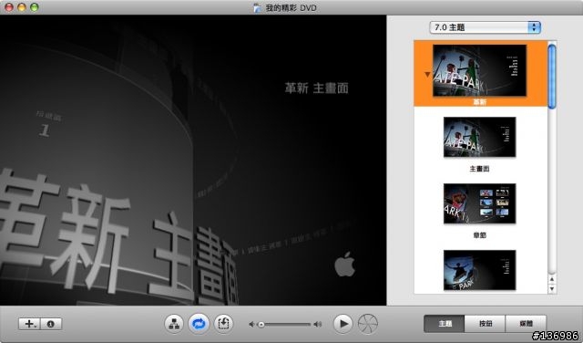Click the scroll down arrow
Viewport: 583px width, 343px height.
coord(552,288)
